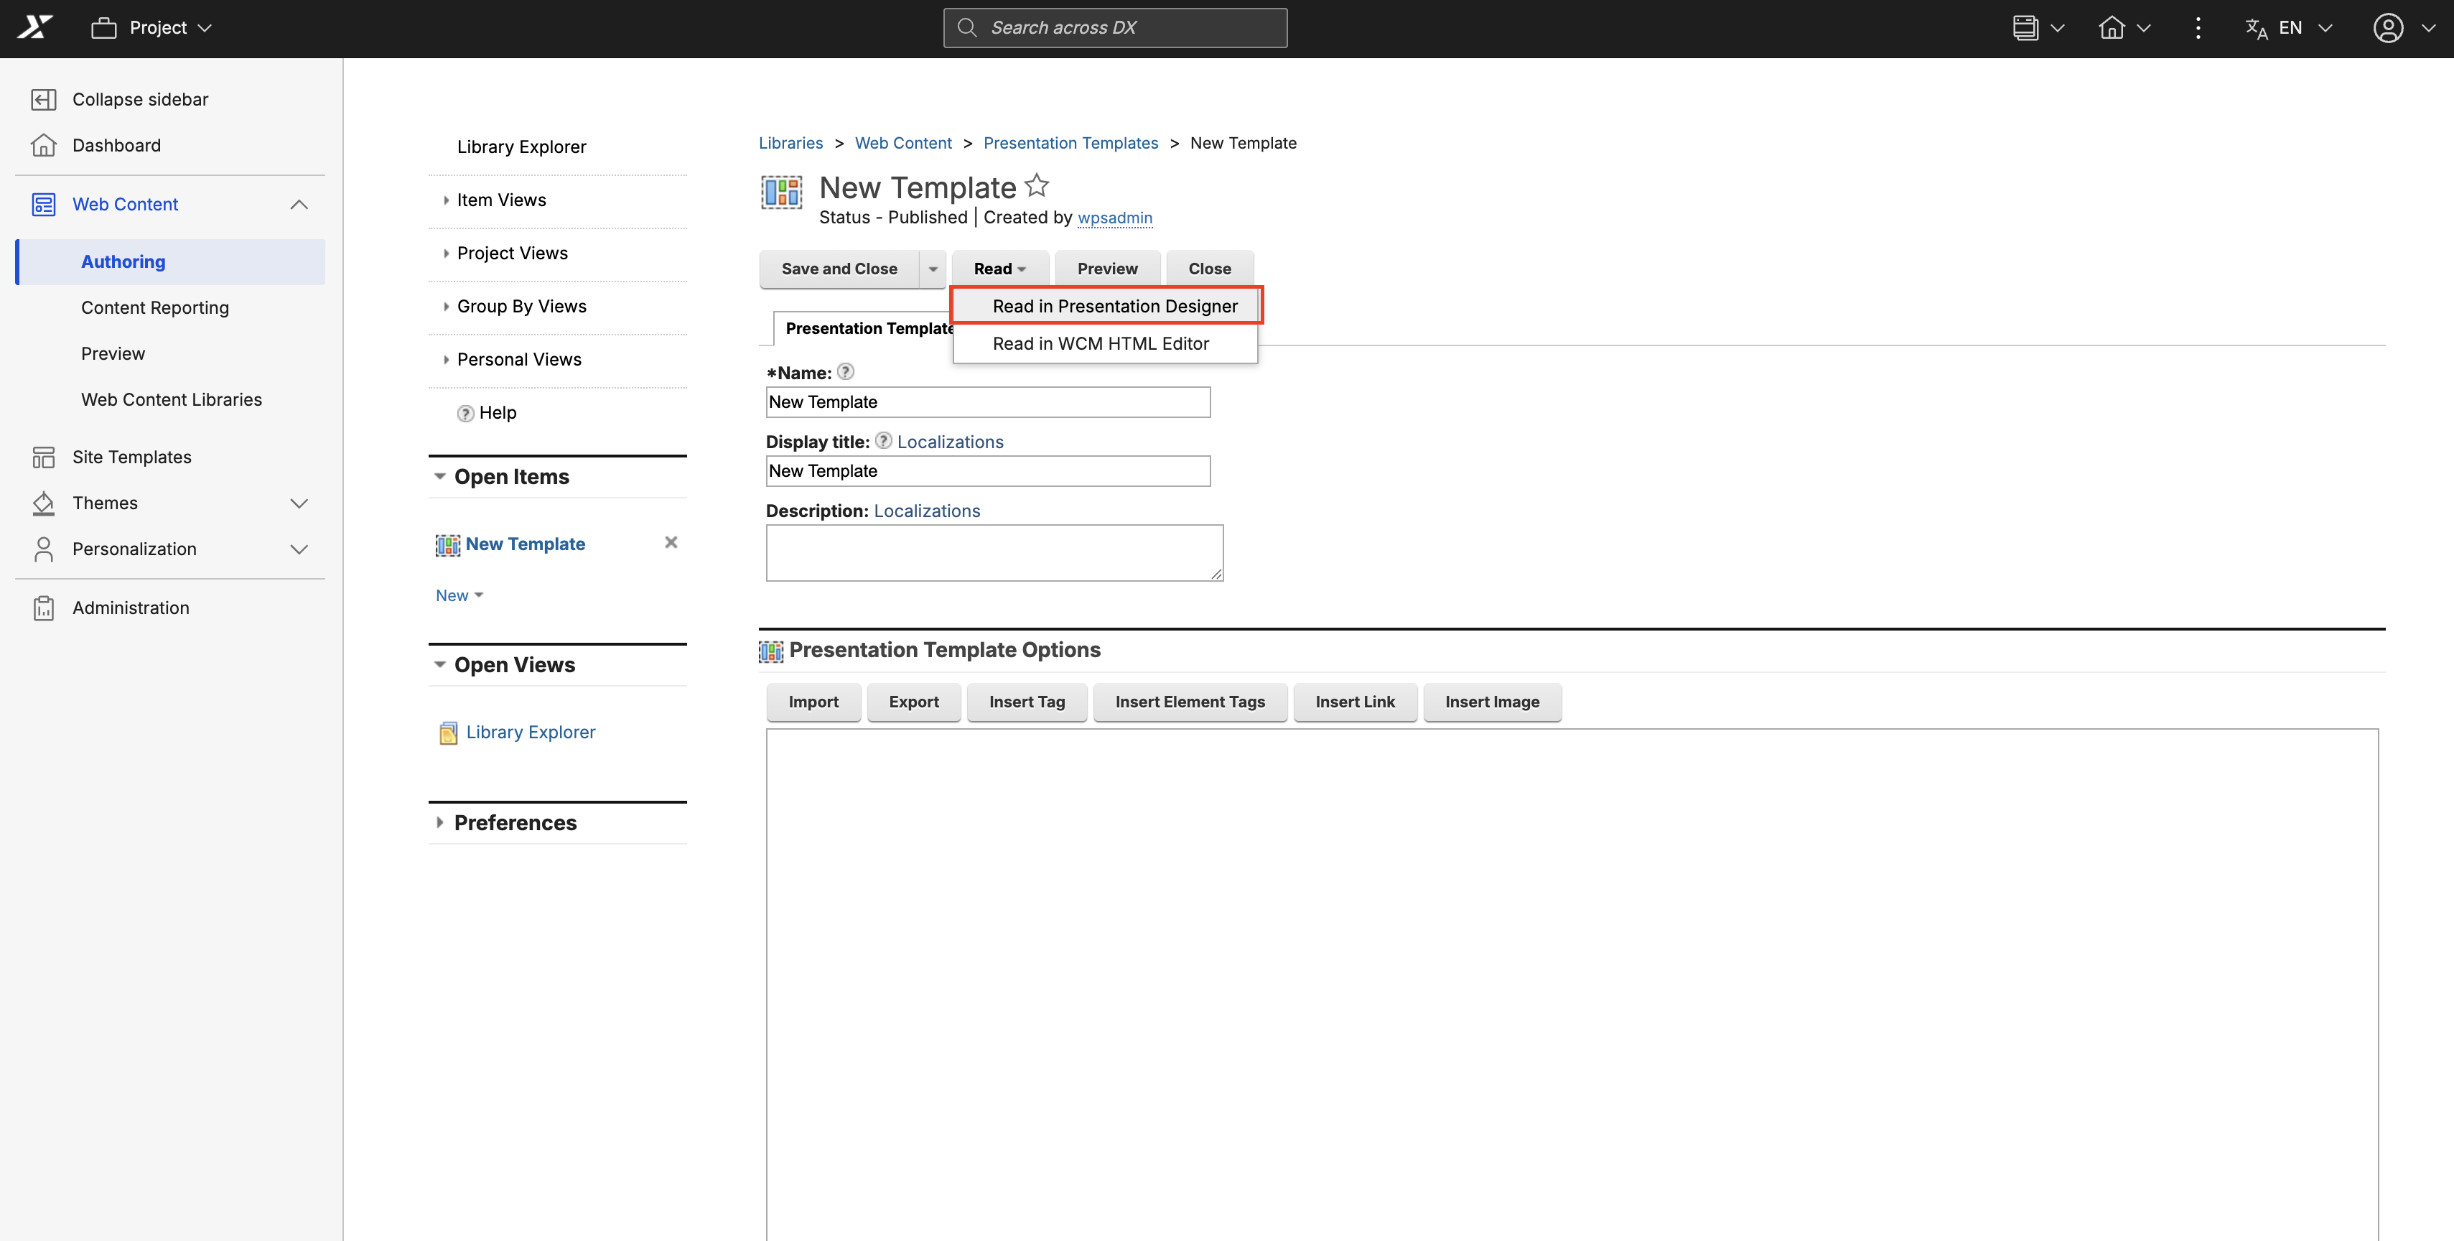Click the Personalization person icon

click(43, 549)
